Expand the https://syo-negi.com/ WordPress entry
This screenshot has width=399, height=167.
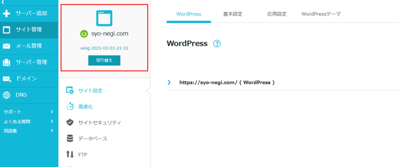169,82
